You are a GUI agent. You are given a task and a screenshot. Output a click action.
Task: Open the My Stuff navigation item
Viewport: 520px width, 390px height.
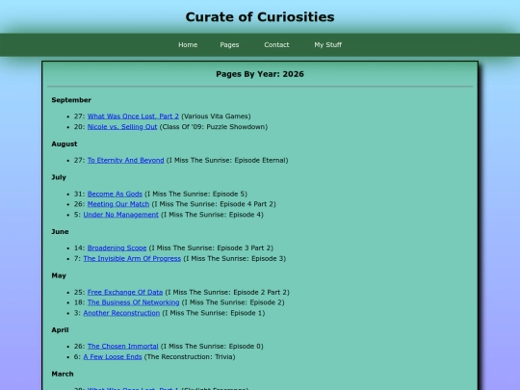[x=328, y=44]
